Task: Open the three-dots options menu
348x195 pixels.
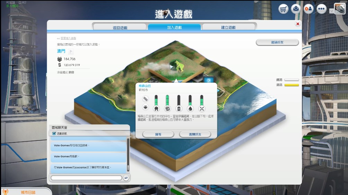Action: pos(321,9)
